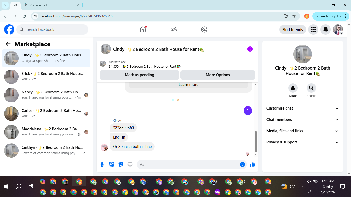
Task: Open Magdalena conversation in the list
Action: (46, 132)
